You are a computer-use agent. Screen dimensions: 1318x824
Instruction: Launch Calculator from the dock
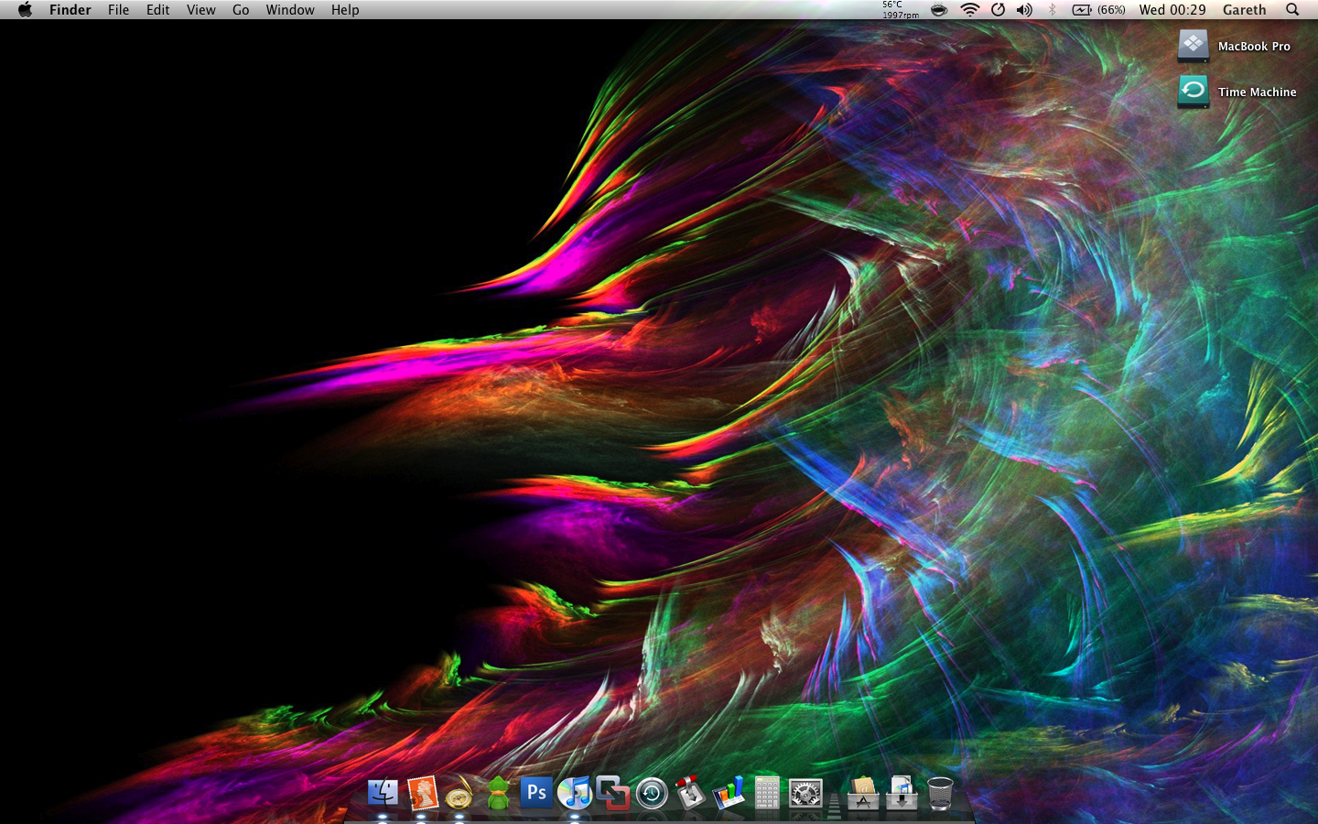(x=767, y=793)
